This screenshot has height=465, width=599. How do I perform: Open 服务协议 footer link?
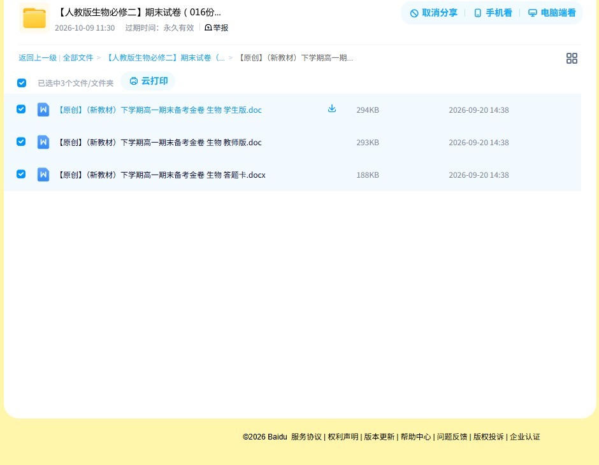point(307,437)
